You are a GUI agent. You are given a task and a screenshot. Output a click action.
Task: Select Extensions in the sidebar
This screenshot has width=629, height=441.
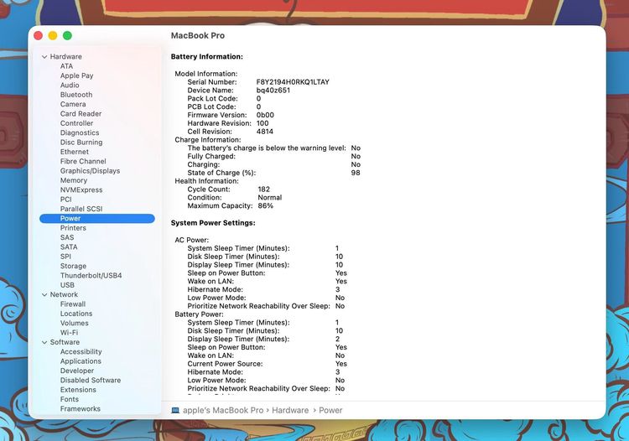pyautogui.click(x=78, y=390)
